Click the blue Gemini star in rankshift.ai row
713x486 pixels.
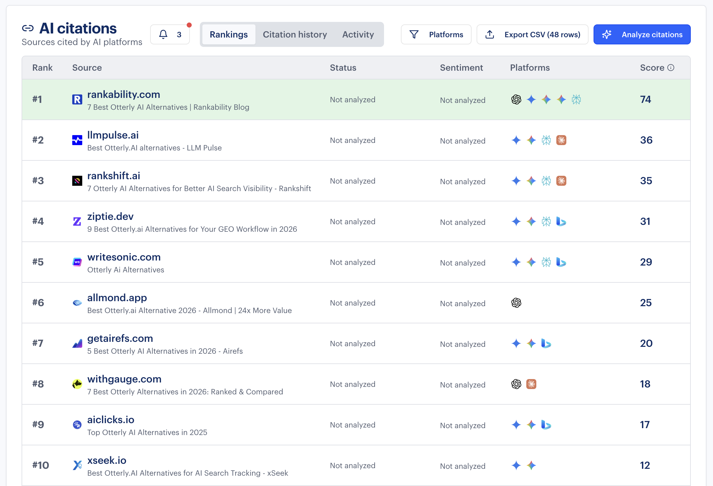(516, 181)
